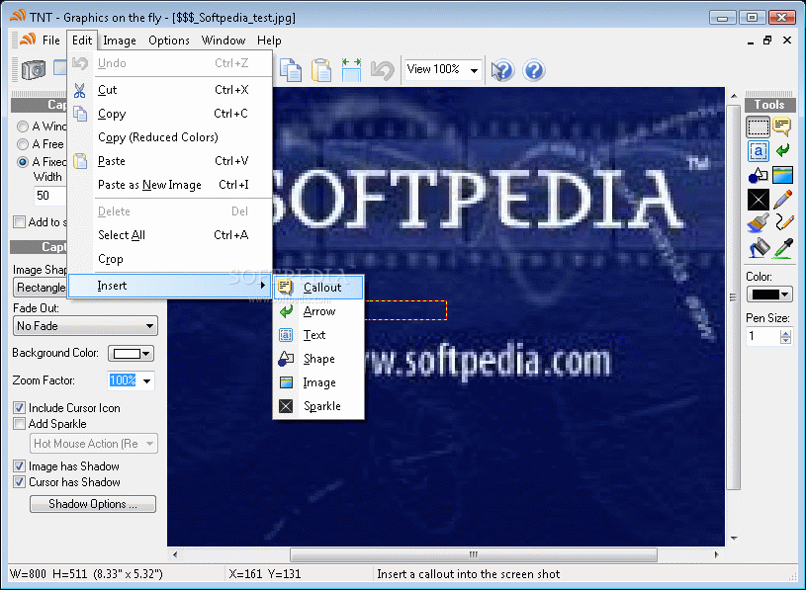Select the Paintbrush tool in the Tools panel
This screenshot has width=806, height=590.
[759, 222]
